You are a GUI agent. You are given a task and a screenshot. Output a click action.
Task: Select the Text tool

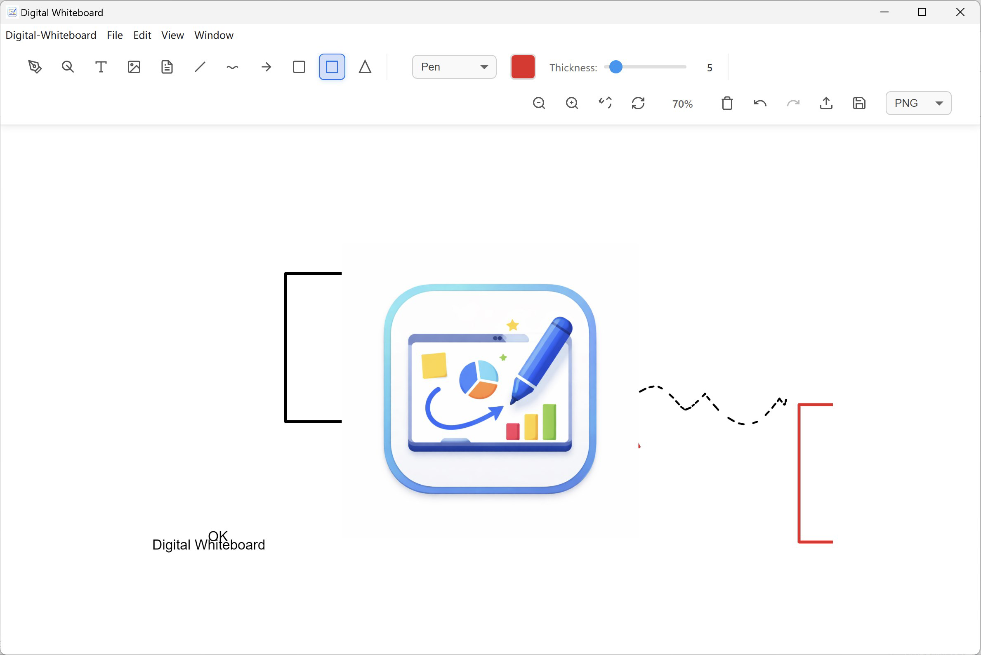tap(101, 67)
